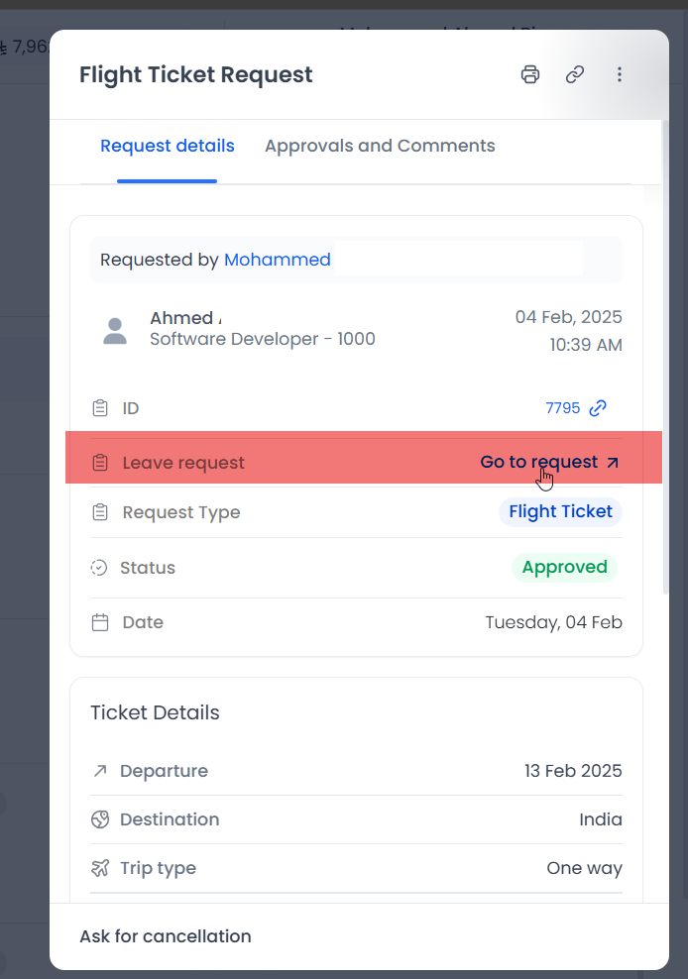Click the airplane icon beside Trip type

[99, 868]
